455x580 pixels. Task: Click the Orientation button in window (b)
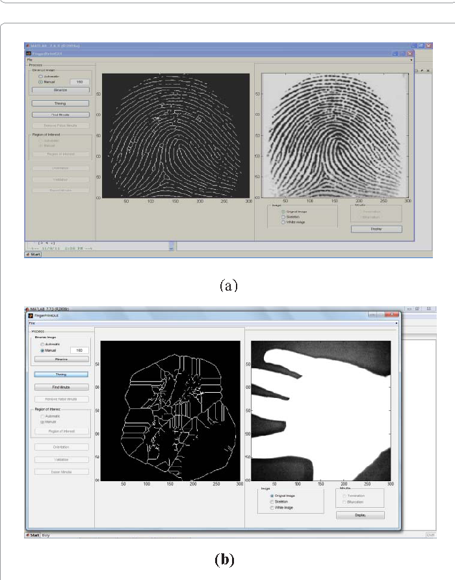61,447
